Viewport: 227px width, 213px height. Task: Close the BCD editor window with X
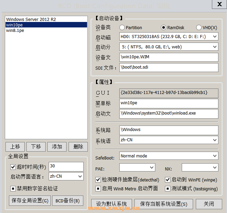point(219,4)
